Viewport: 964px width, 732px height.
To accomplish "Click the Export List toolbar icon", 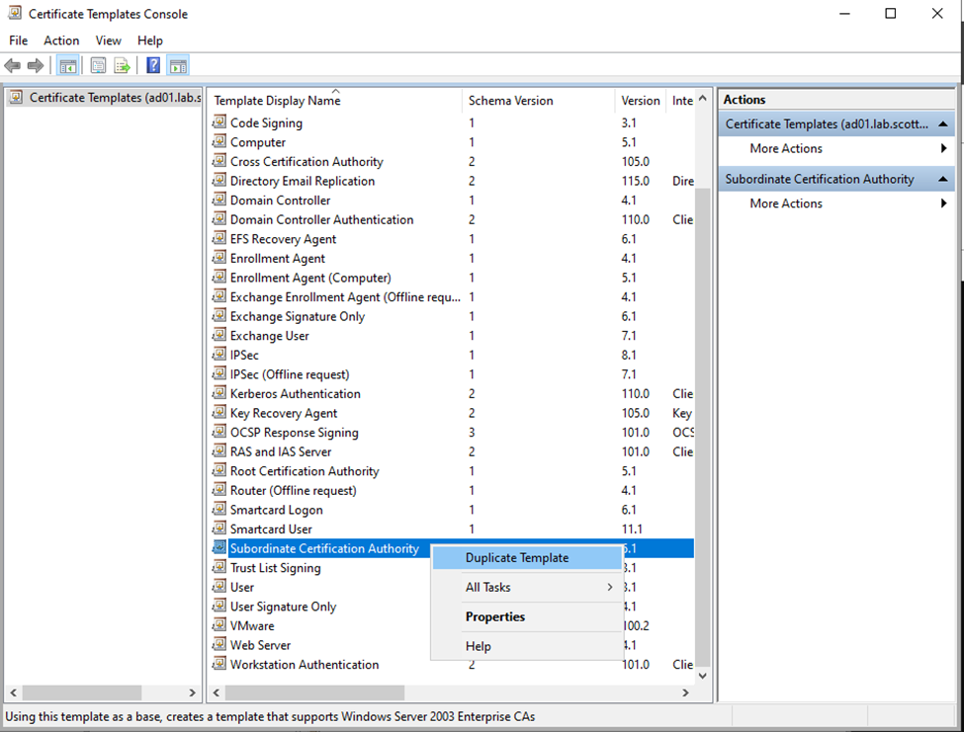I will pyautogui.click(x=122, y=66).
